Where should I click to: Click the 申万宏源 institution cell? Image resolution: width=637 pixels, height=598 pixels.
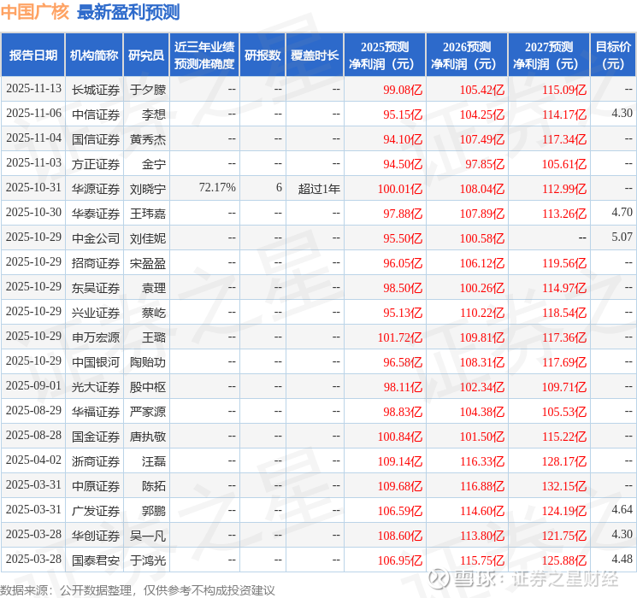click(96, 337)
